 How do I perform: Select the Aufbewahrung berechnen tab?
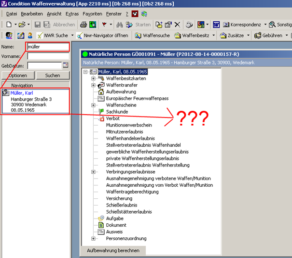click(x=113, y=250)
